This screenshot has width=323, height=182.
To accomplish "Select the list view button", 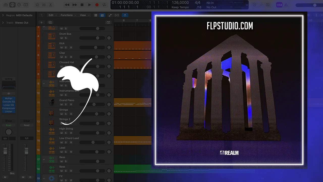I will [102, 15].
